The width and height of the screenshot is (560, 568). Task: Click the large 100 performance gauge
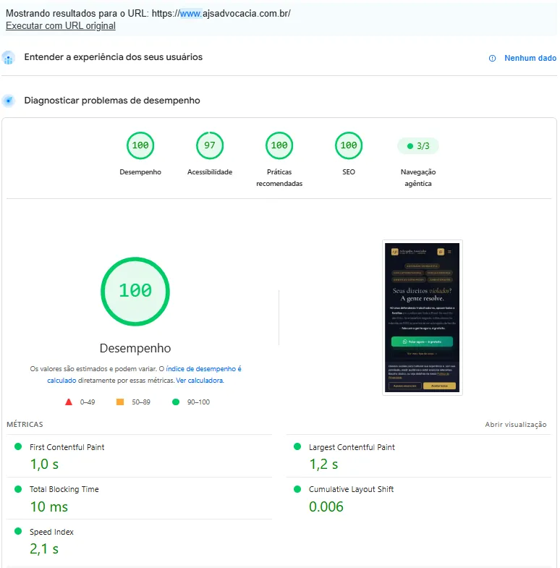pyautogui.click(x=135, y=292)
